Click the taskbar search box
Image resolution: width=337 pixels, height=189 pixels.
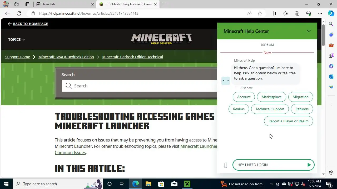(x=58, y=184)
